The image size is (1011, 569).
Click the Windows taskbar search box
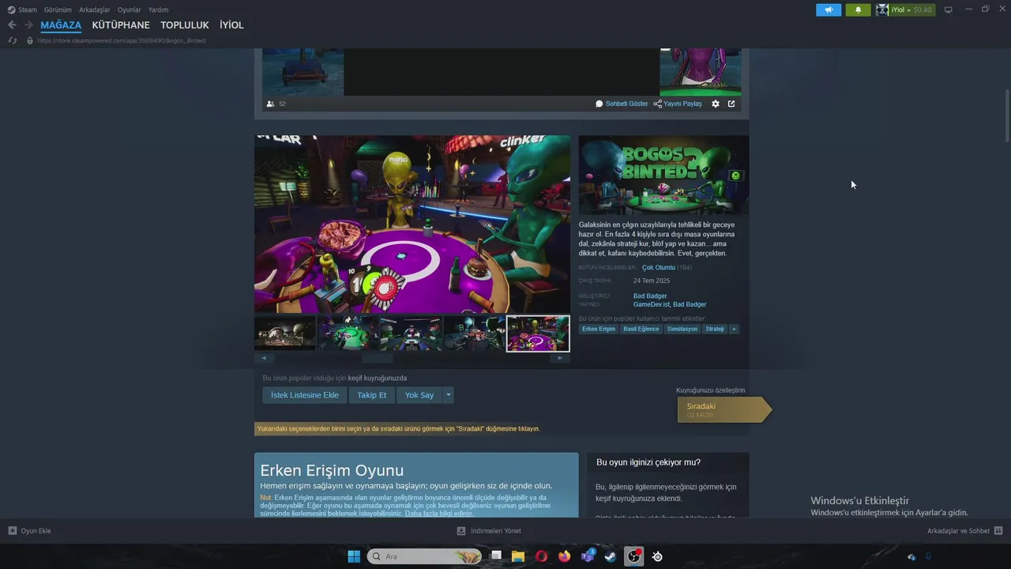425,556
